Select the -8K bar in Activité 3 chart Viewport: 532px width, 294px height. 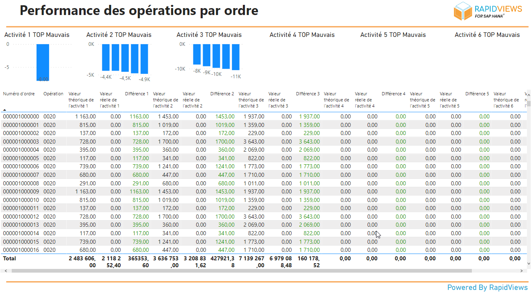click(x=197, y=54)
